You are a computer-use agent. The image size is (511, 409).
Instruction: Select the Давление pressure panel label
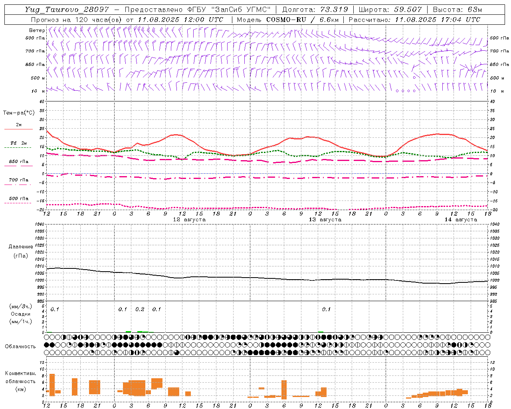click(21, 246)
